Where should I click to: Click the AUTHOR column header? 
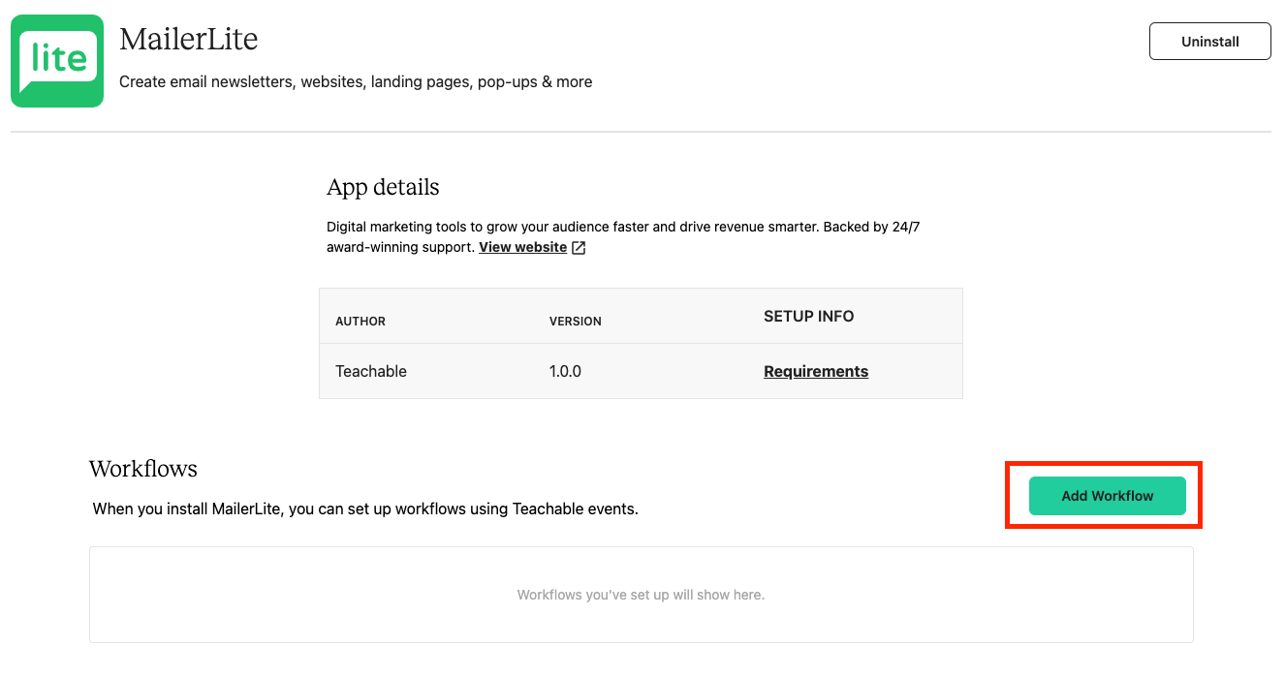coord(360,322)
